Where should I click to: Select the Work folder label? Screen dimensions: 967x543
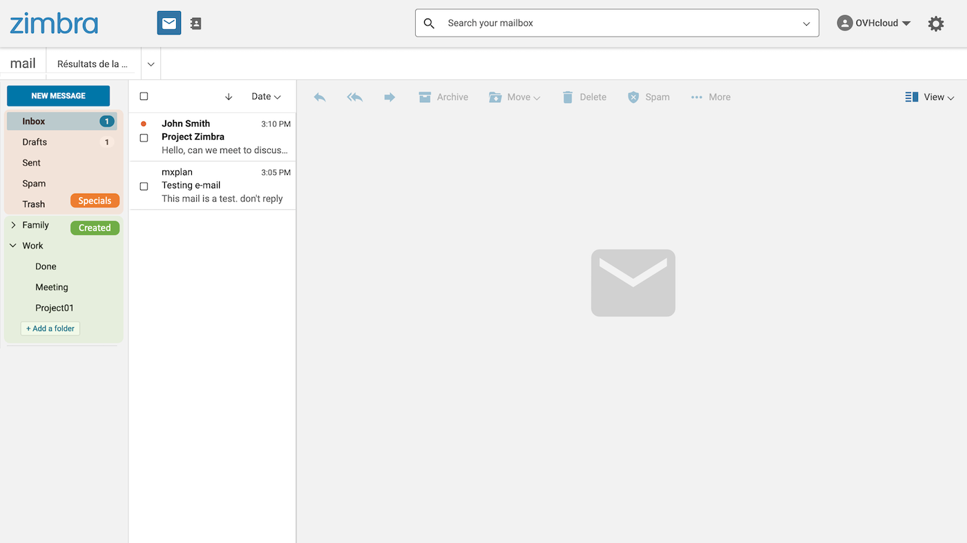[32, 246]
